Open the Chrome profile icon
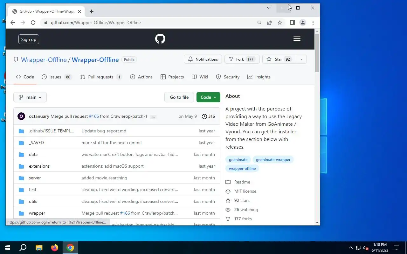 point(303,23)
